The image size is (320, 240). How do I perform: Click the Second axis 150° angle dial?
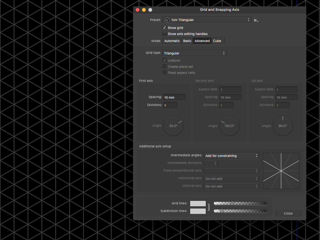pyautogui.click(x=229, y=126)
